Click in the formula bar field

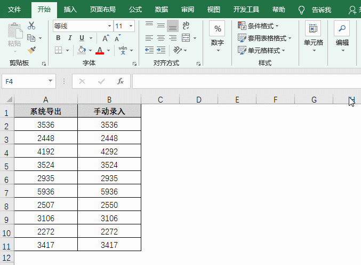click(246, 81)
